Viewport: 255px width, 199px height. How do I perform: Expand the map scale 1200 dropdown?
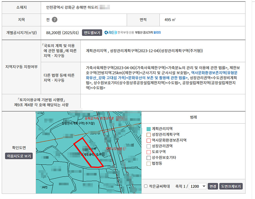point(198,186)
